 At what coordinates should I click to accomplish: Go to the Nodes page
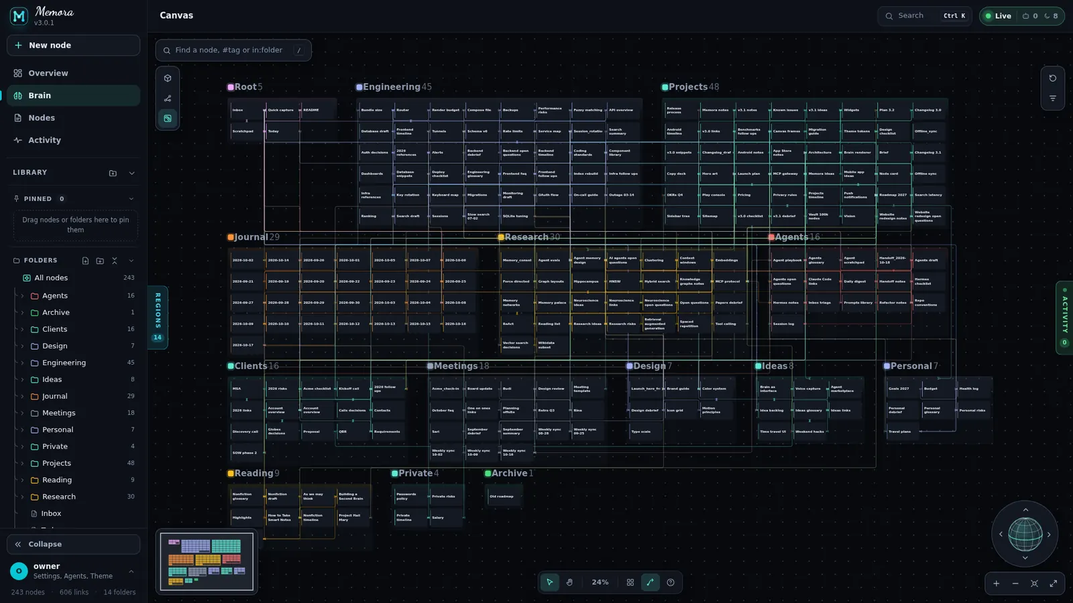(73, 118)
